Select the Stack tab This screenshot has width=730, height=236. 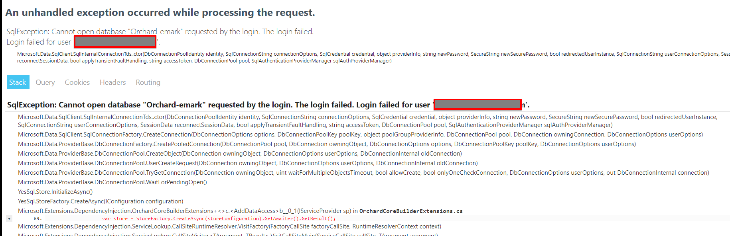pyautogui.click(x=18, y=82)
